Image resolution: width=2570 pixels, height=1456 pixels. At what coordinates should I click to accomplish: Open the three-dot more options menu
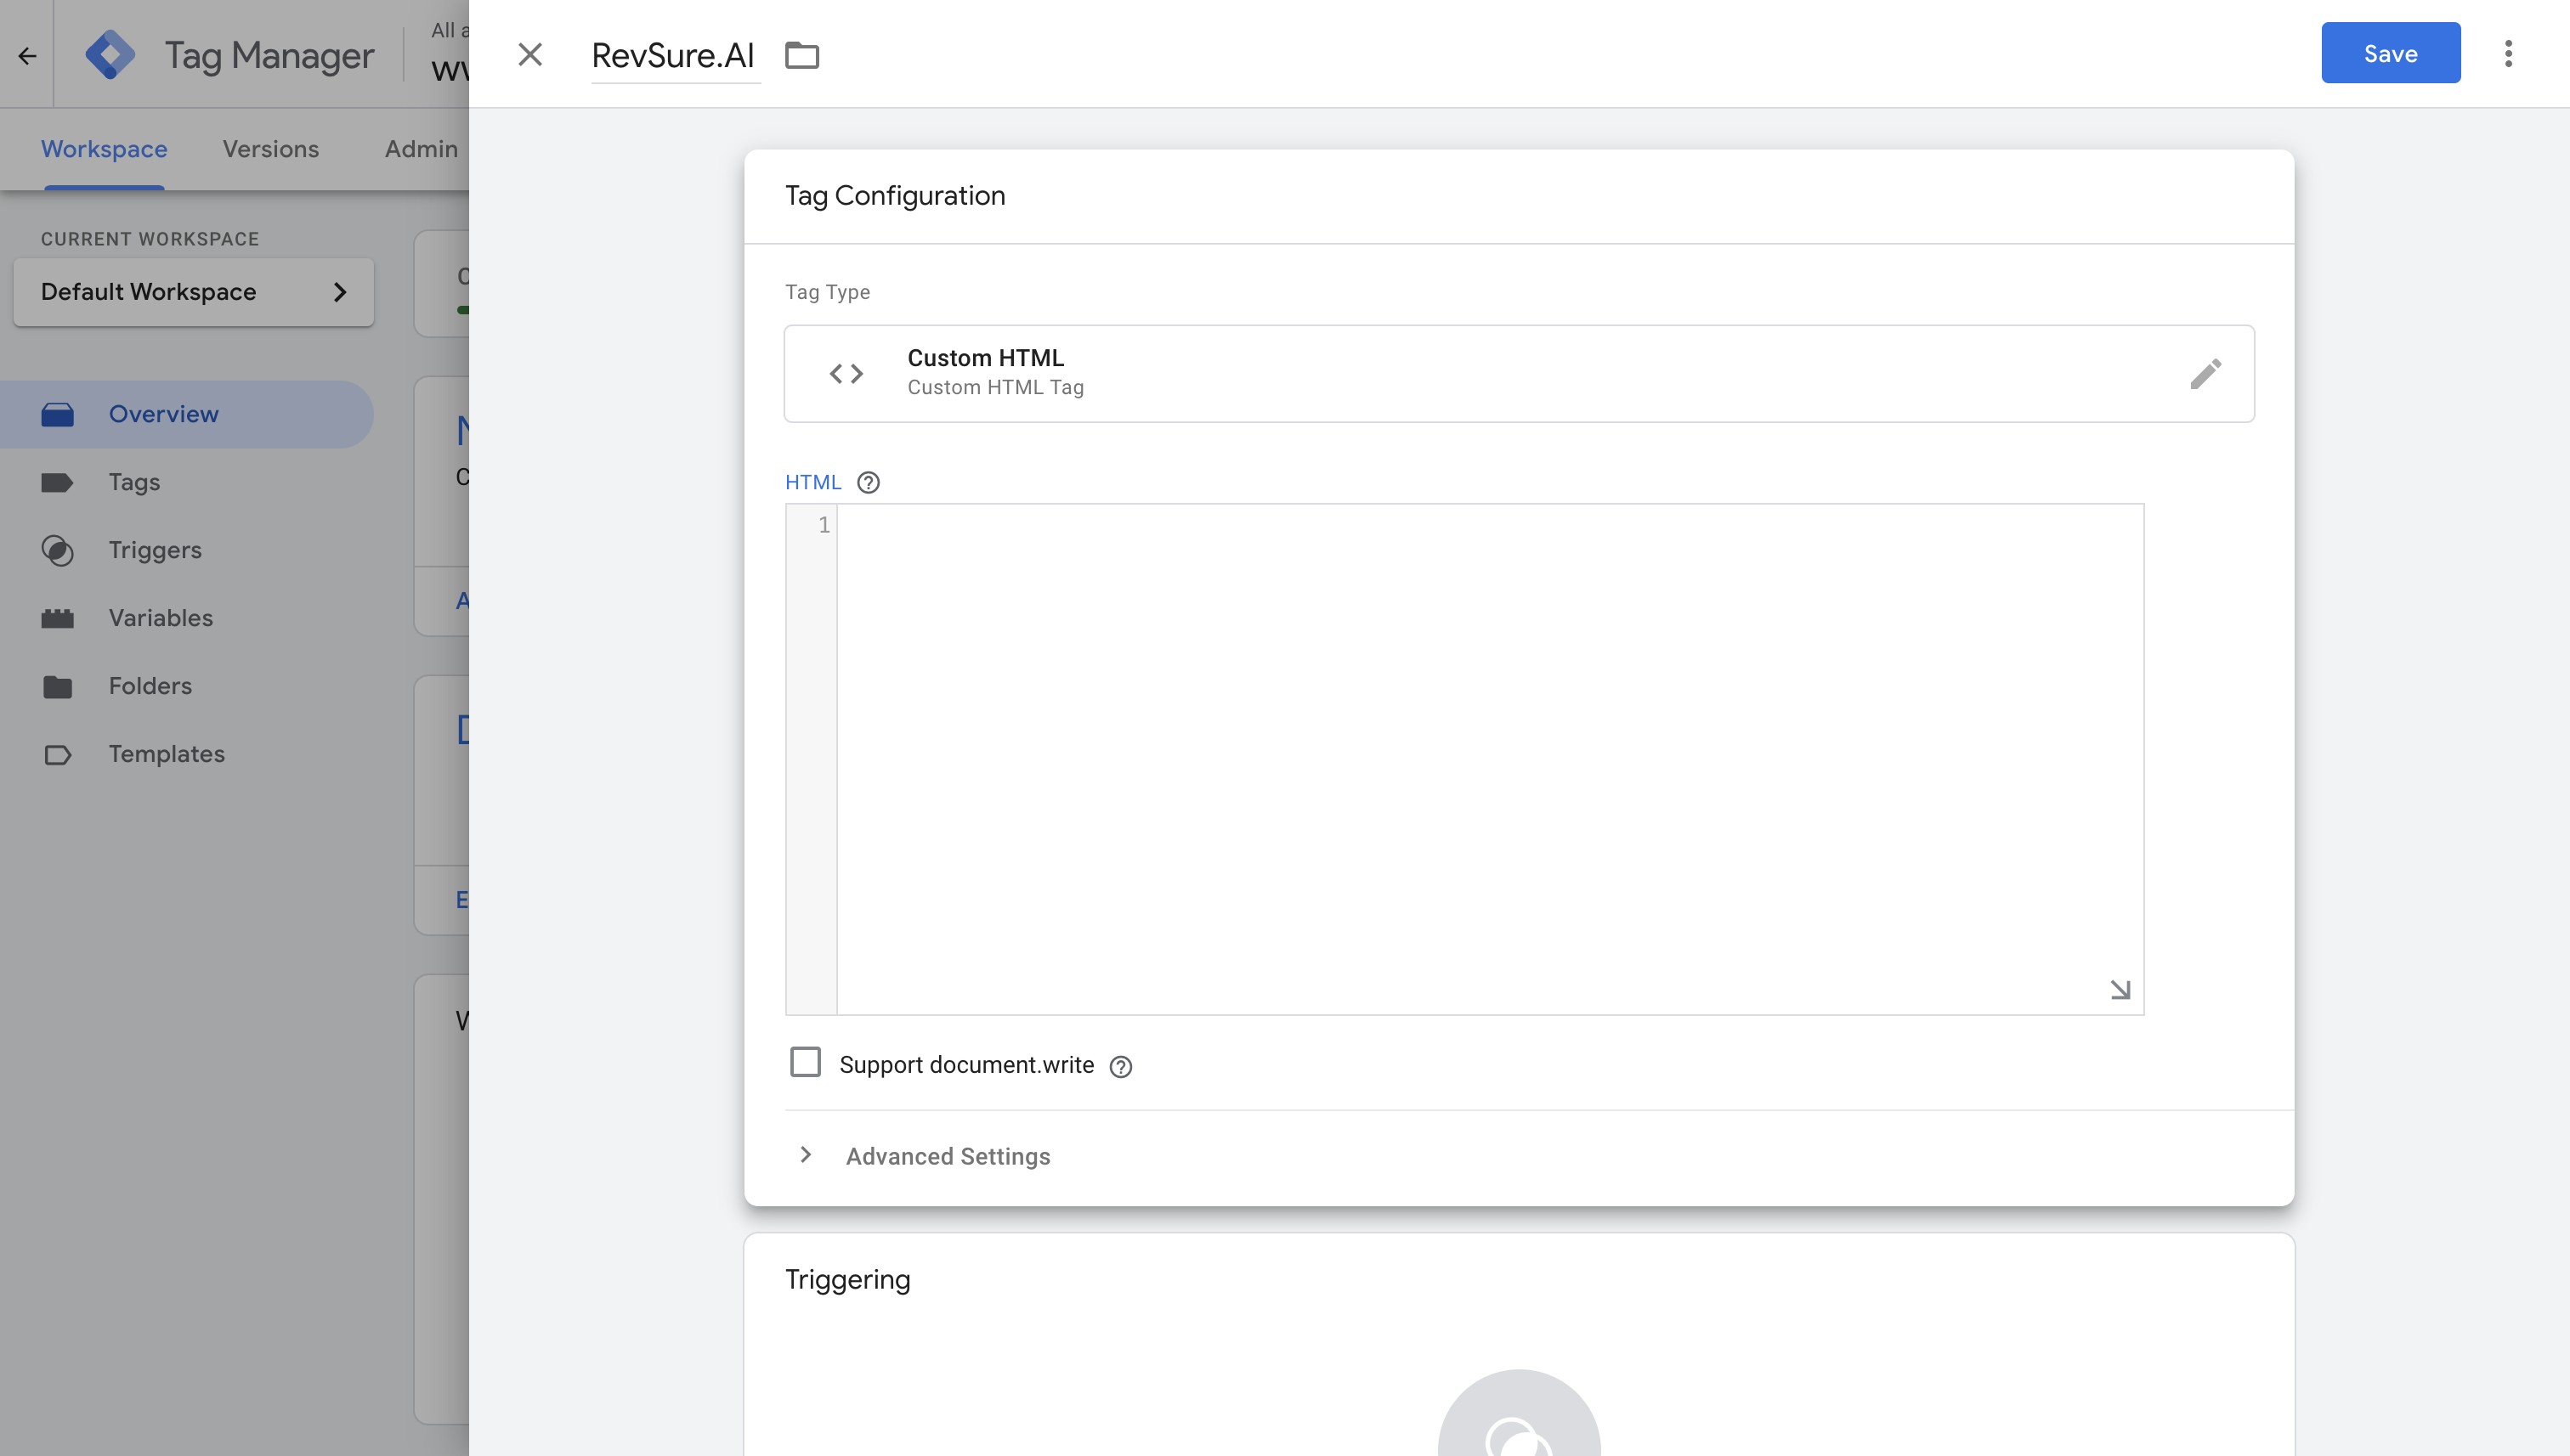pos(2508,54)
